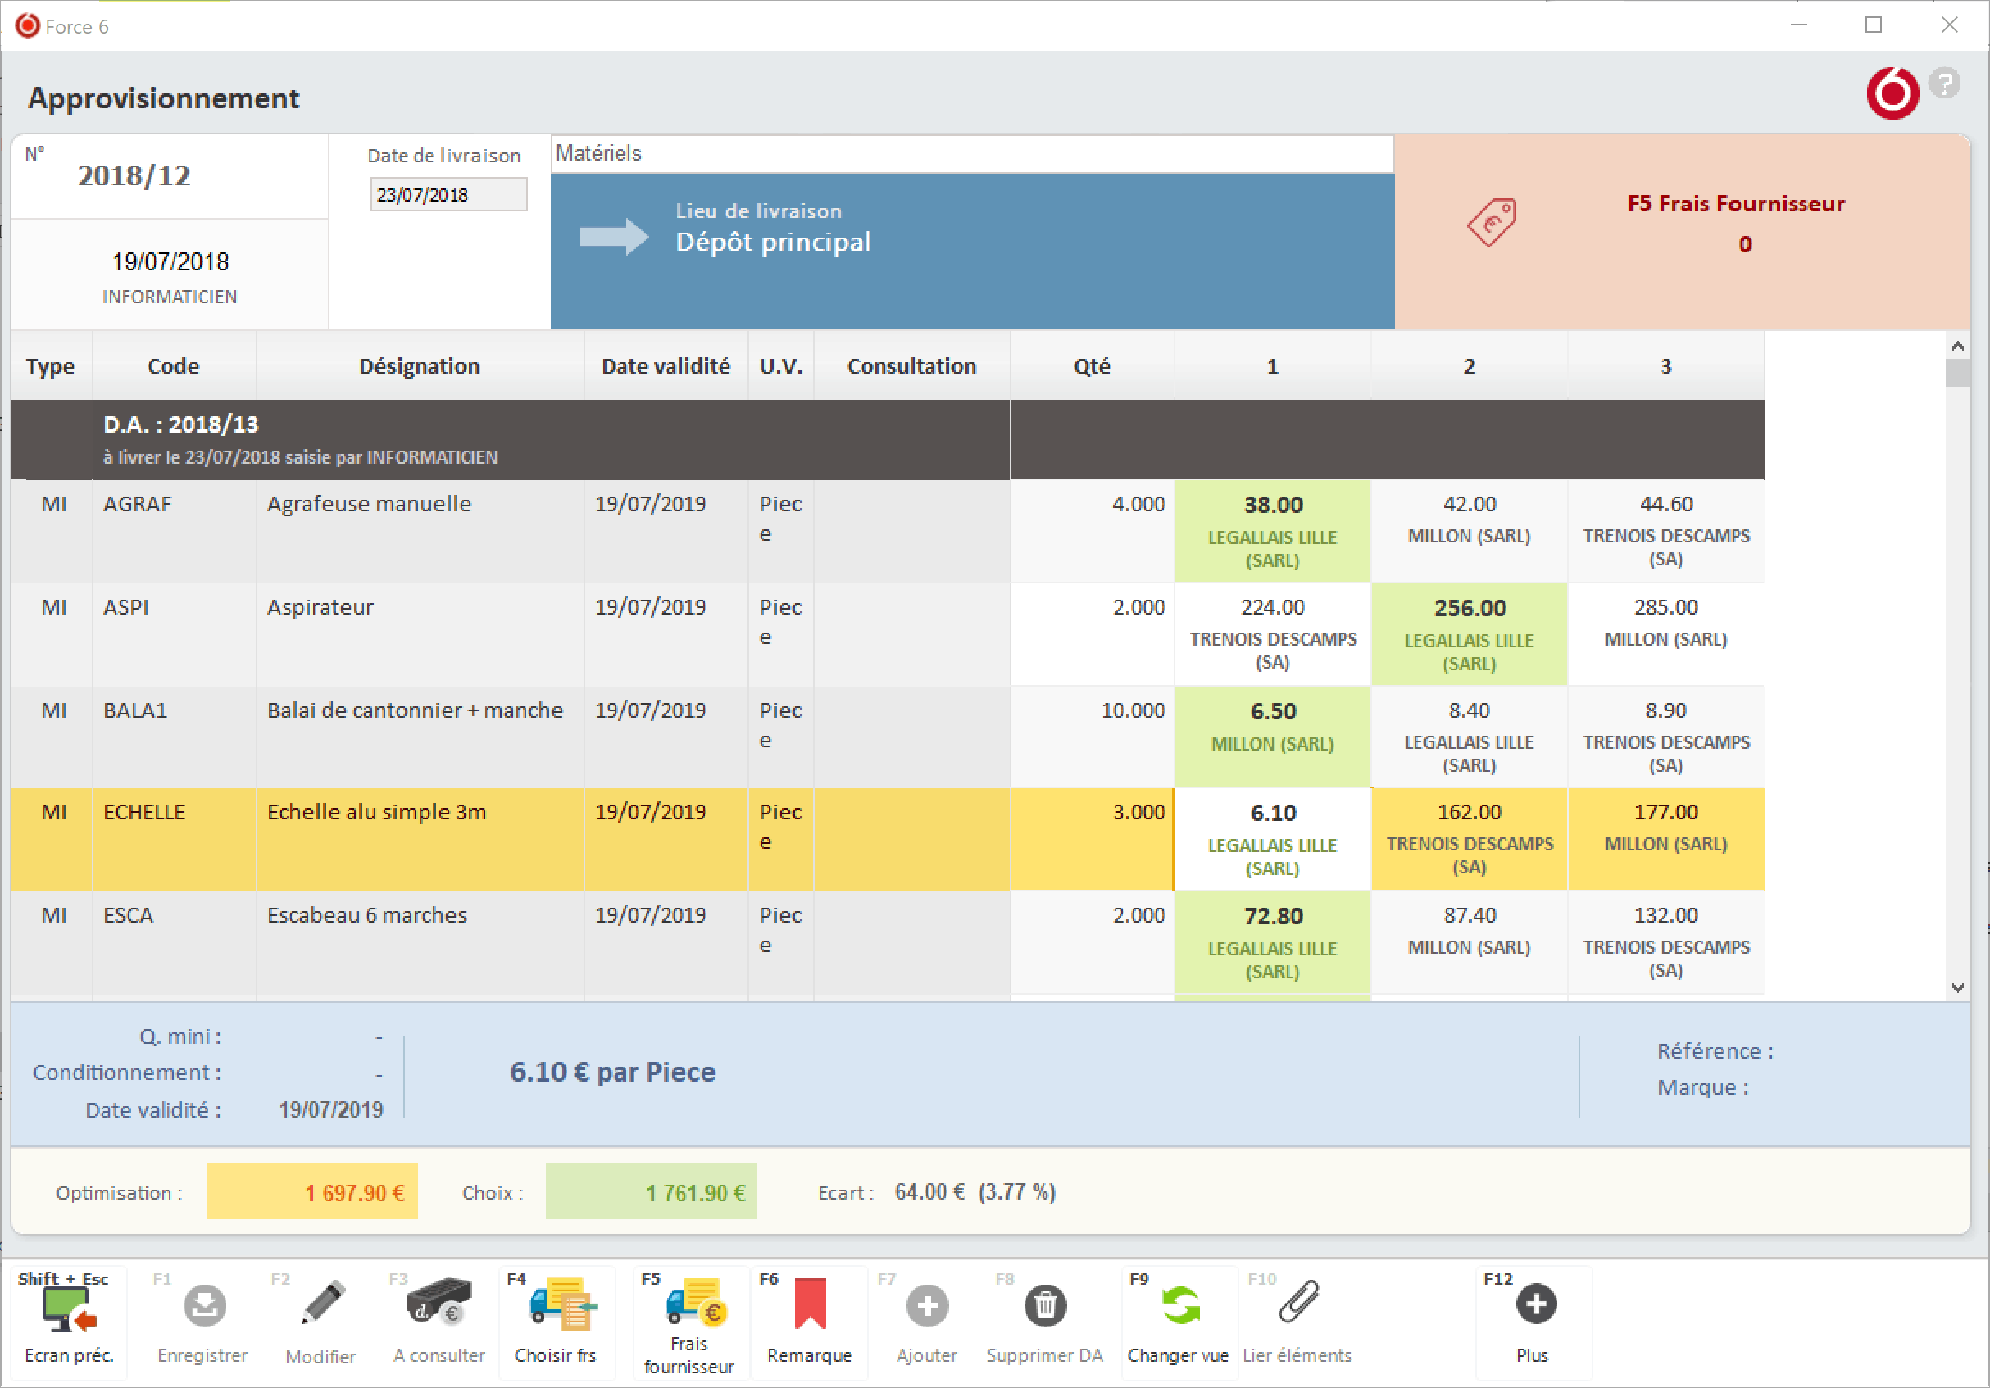Click the Optimisation total 1 697.90 €

(312, 1192)
